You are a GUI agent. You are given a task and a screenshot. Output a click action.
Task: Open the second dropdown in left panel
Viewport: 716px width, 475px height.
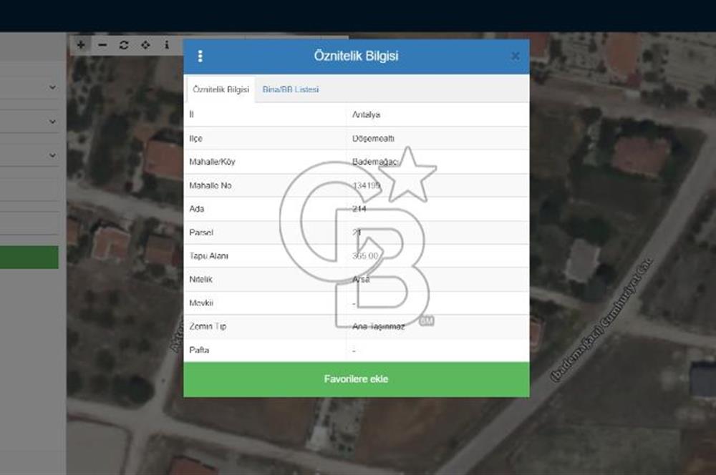tap(52, 122)
